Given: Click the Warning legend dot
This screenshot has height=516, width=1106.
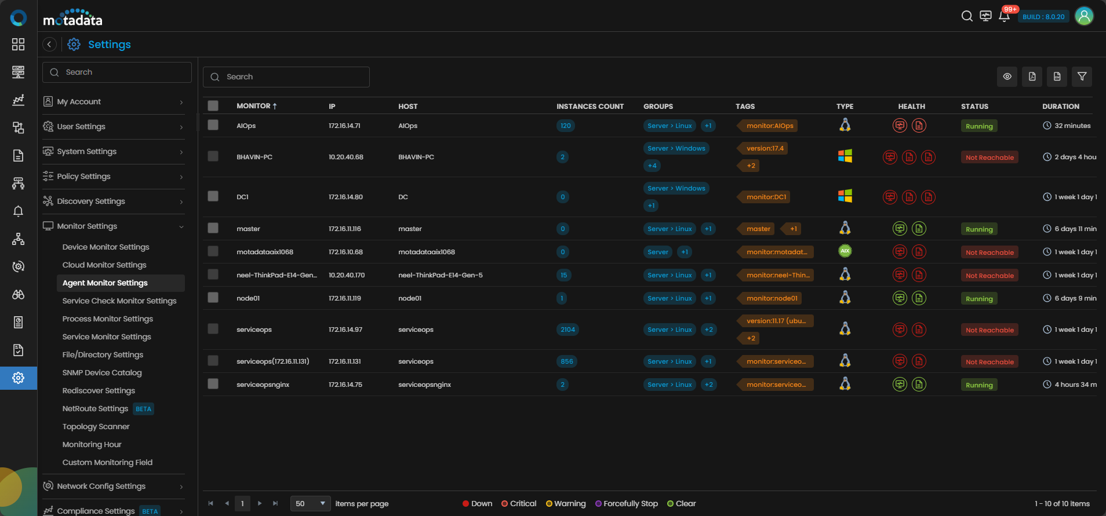Looking at the screenshot, I should pos(549,504).
